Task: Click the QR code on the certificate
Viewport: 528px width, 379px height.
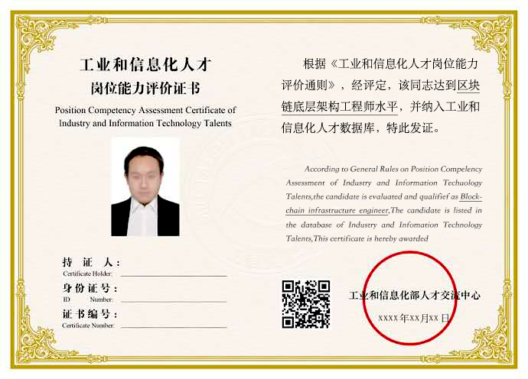Action: [306, 304]
